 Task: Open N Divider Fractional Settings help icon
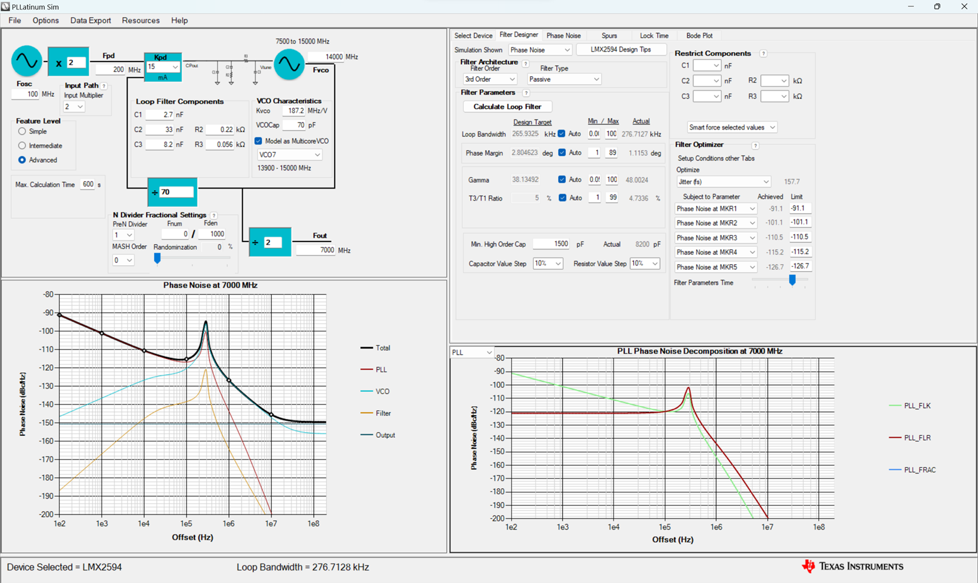[x=214, y=216]
